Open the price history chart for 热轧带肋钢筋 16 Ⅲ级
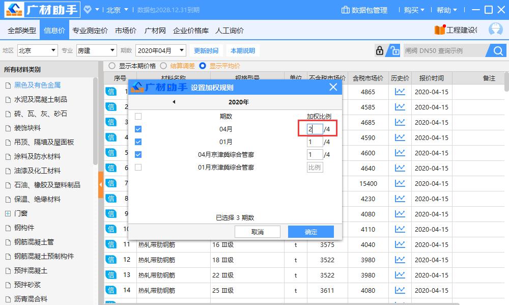509x305 pixels. click(x=400, y=244)
